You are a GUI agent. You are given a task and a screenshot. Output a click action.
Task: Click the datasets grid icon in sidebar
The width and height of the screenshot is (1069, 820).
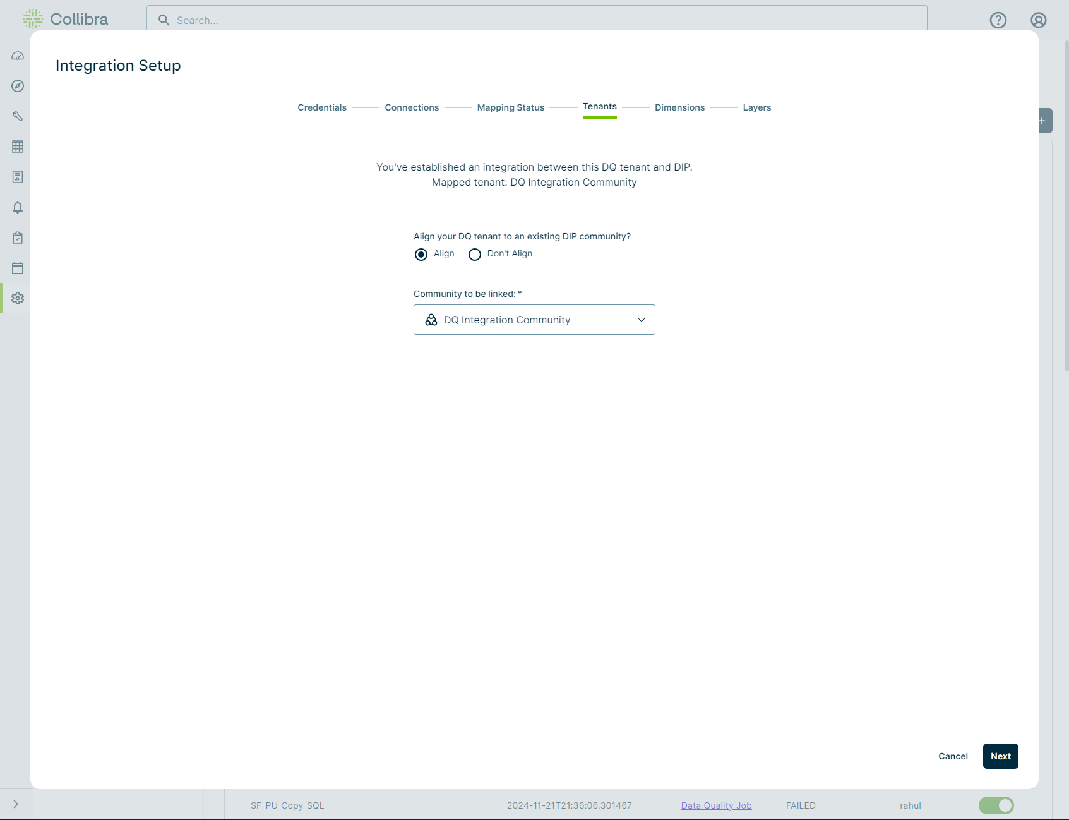click(17, 147)
